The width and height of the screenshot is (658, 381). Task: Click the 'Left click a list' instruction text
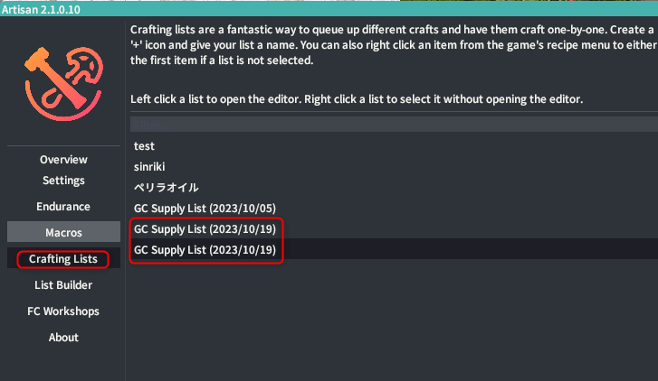pyautogui.click(x=357, y=99)
